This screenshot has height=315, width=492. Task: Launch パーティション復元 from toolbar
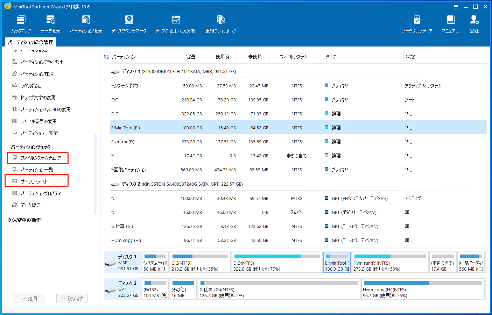tap(86, 24)
